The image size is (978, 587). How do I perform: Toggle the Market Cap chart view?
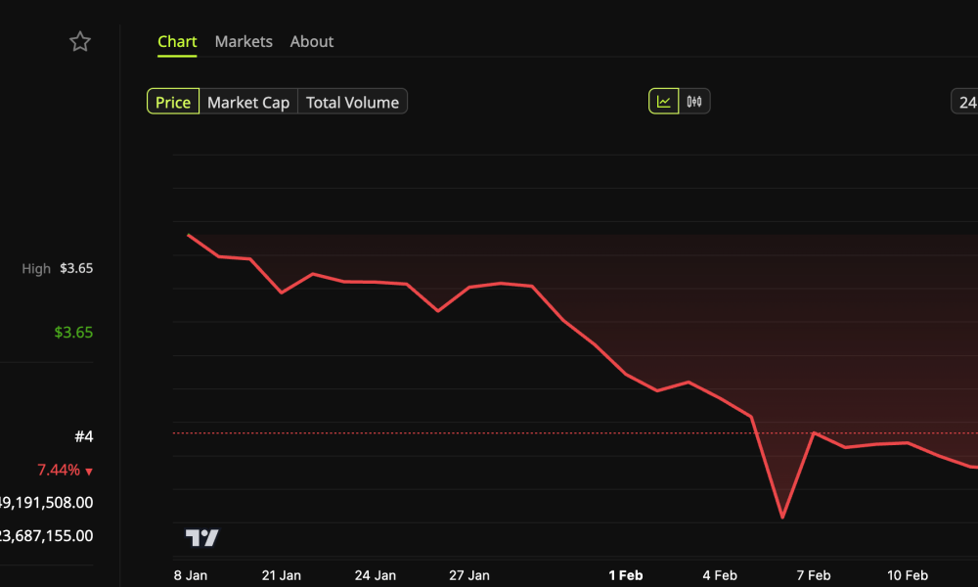(x=247, y=101)
